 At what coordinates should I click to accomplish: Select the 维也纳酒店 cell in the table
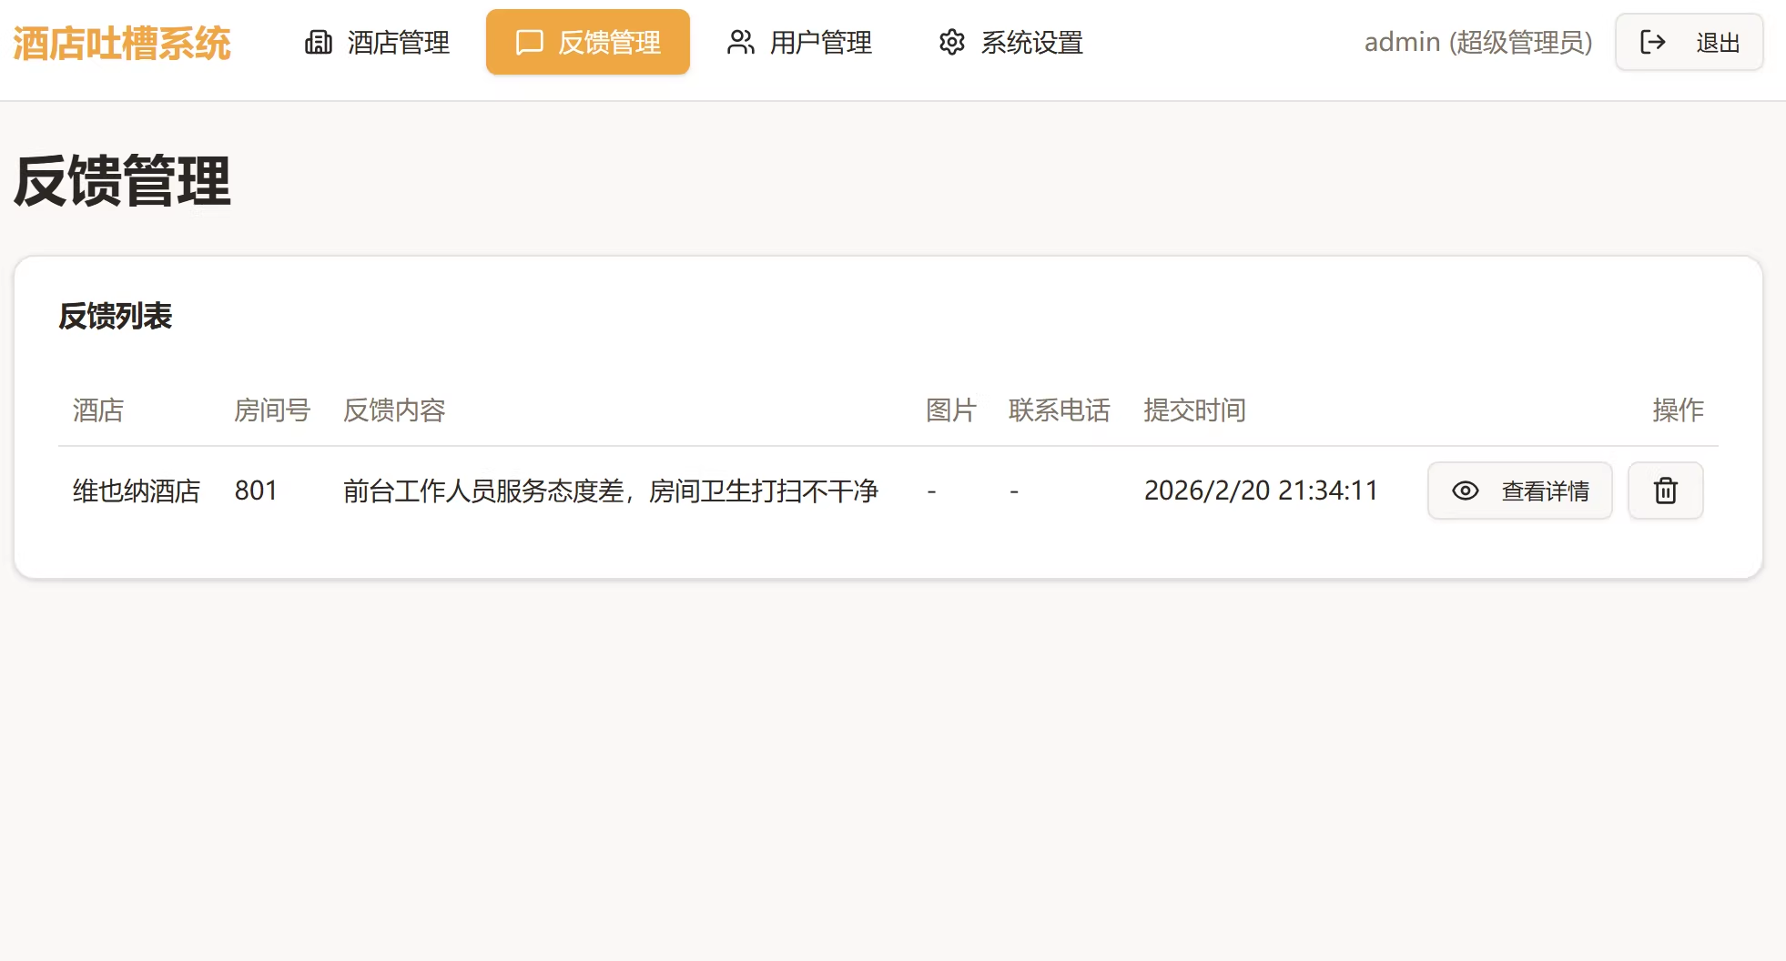(x=137, y=491)
